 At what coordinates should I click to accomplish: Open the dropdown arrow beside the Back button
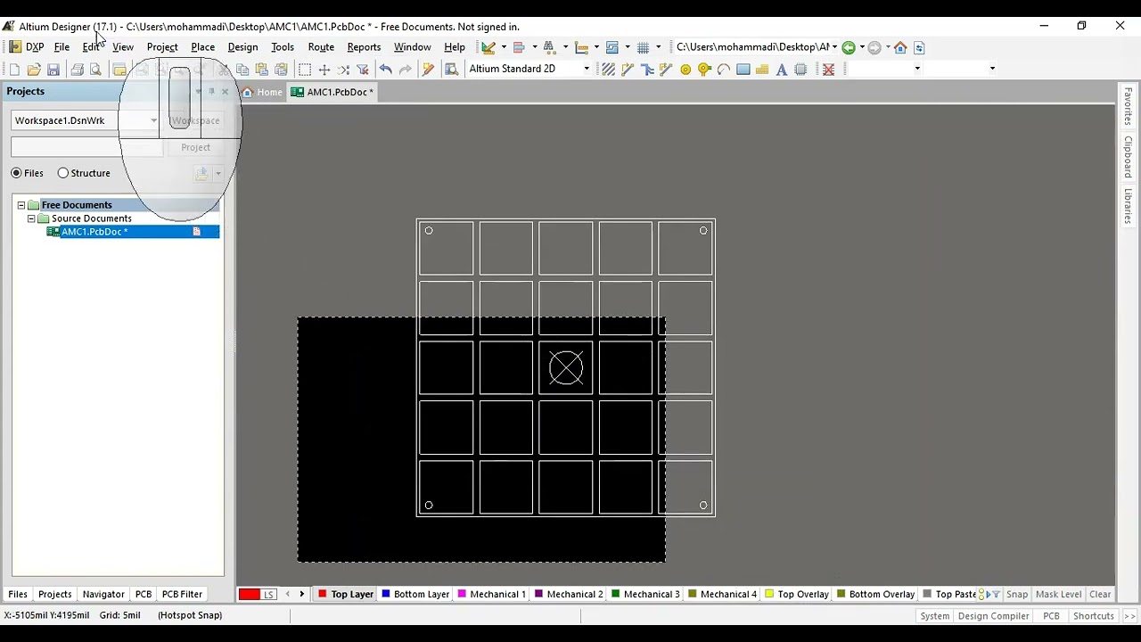862,47
